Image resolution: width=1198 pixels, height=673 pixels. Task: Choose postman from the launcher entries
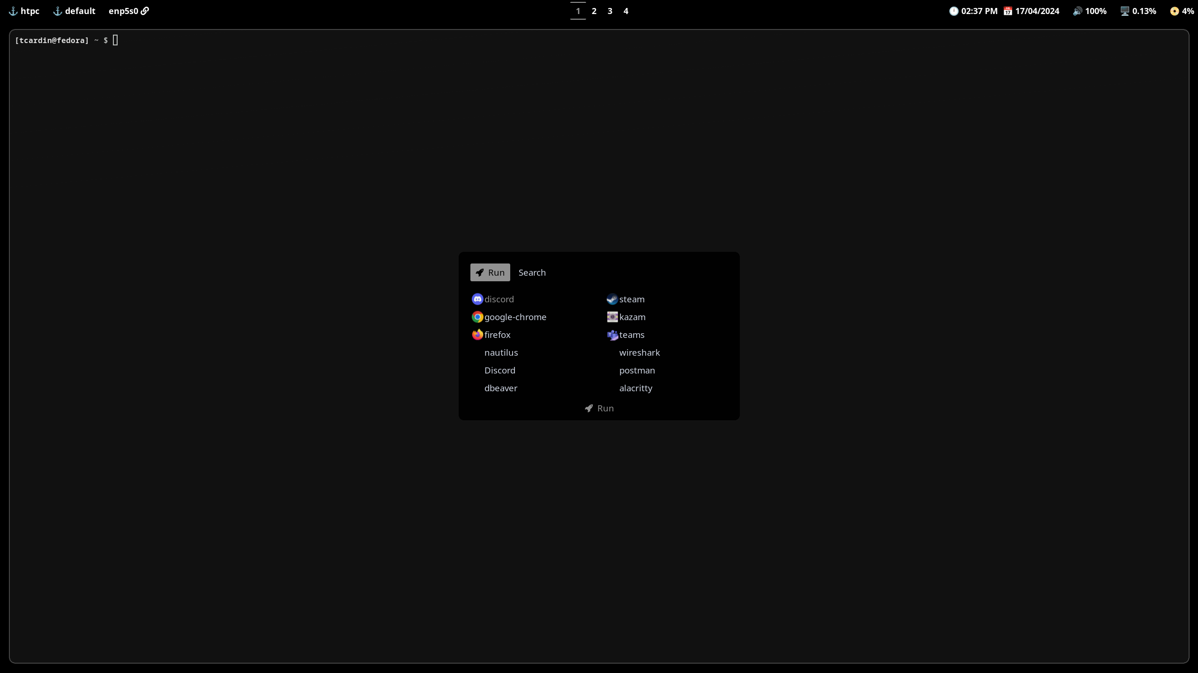[637, 370]
